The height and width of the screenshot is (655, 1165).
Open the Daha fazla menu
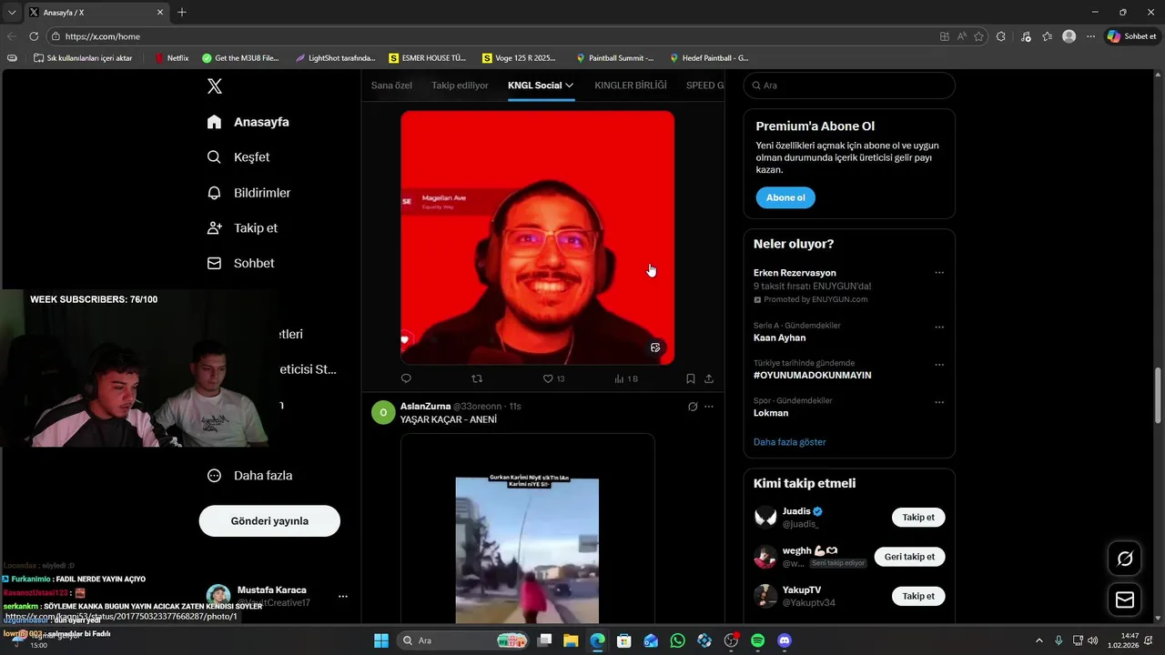[249, 476]
